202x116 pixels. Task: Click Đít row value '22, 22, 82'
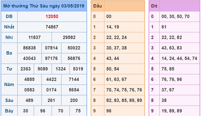[x=172, y=37]
